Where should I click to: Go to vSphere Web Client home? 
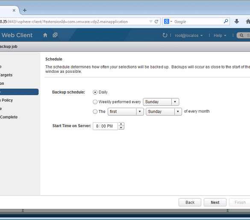tap(45, 35)
